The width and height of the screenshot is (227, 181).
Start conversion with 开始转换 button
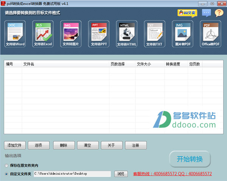click(x=190, y=159)
